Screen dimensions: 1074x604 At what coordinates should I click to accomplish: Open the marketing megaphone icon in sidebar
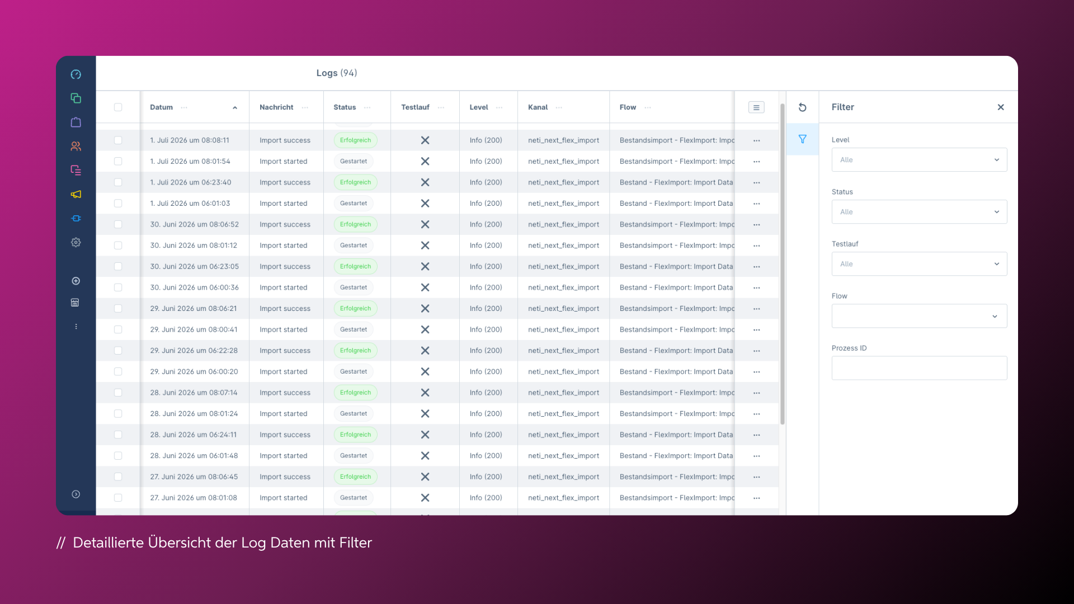[76, 195]
